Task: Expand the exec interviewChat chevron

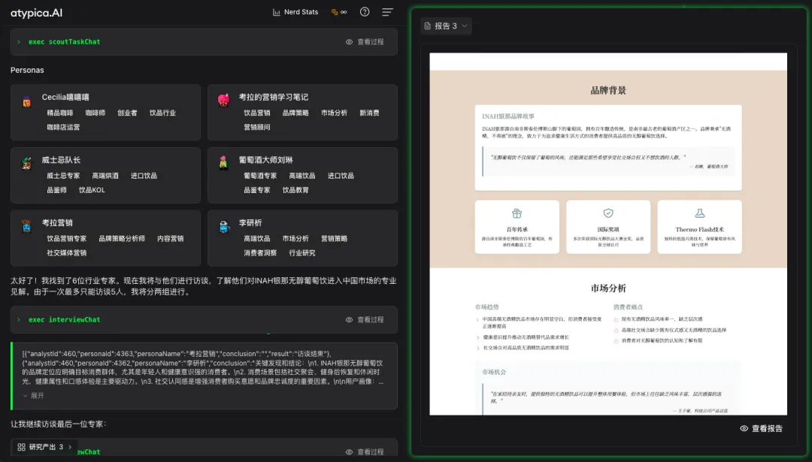Action: point(19,320)
